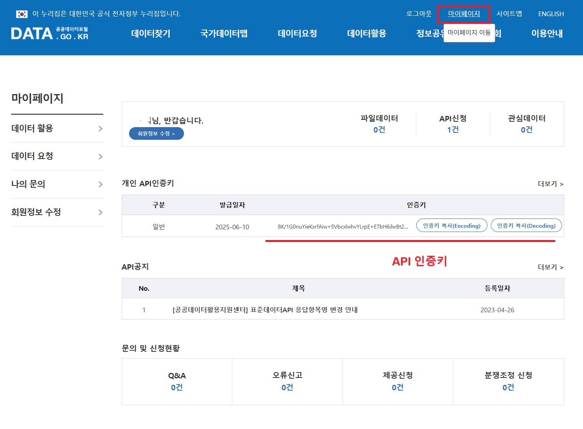Viewport: 583px width, 429px height.
Task: Copy API key with Decoding button
Action: click(x=526, y=226)
